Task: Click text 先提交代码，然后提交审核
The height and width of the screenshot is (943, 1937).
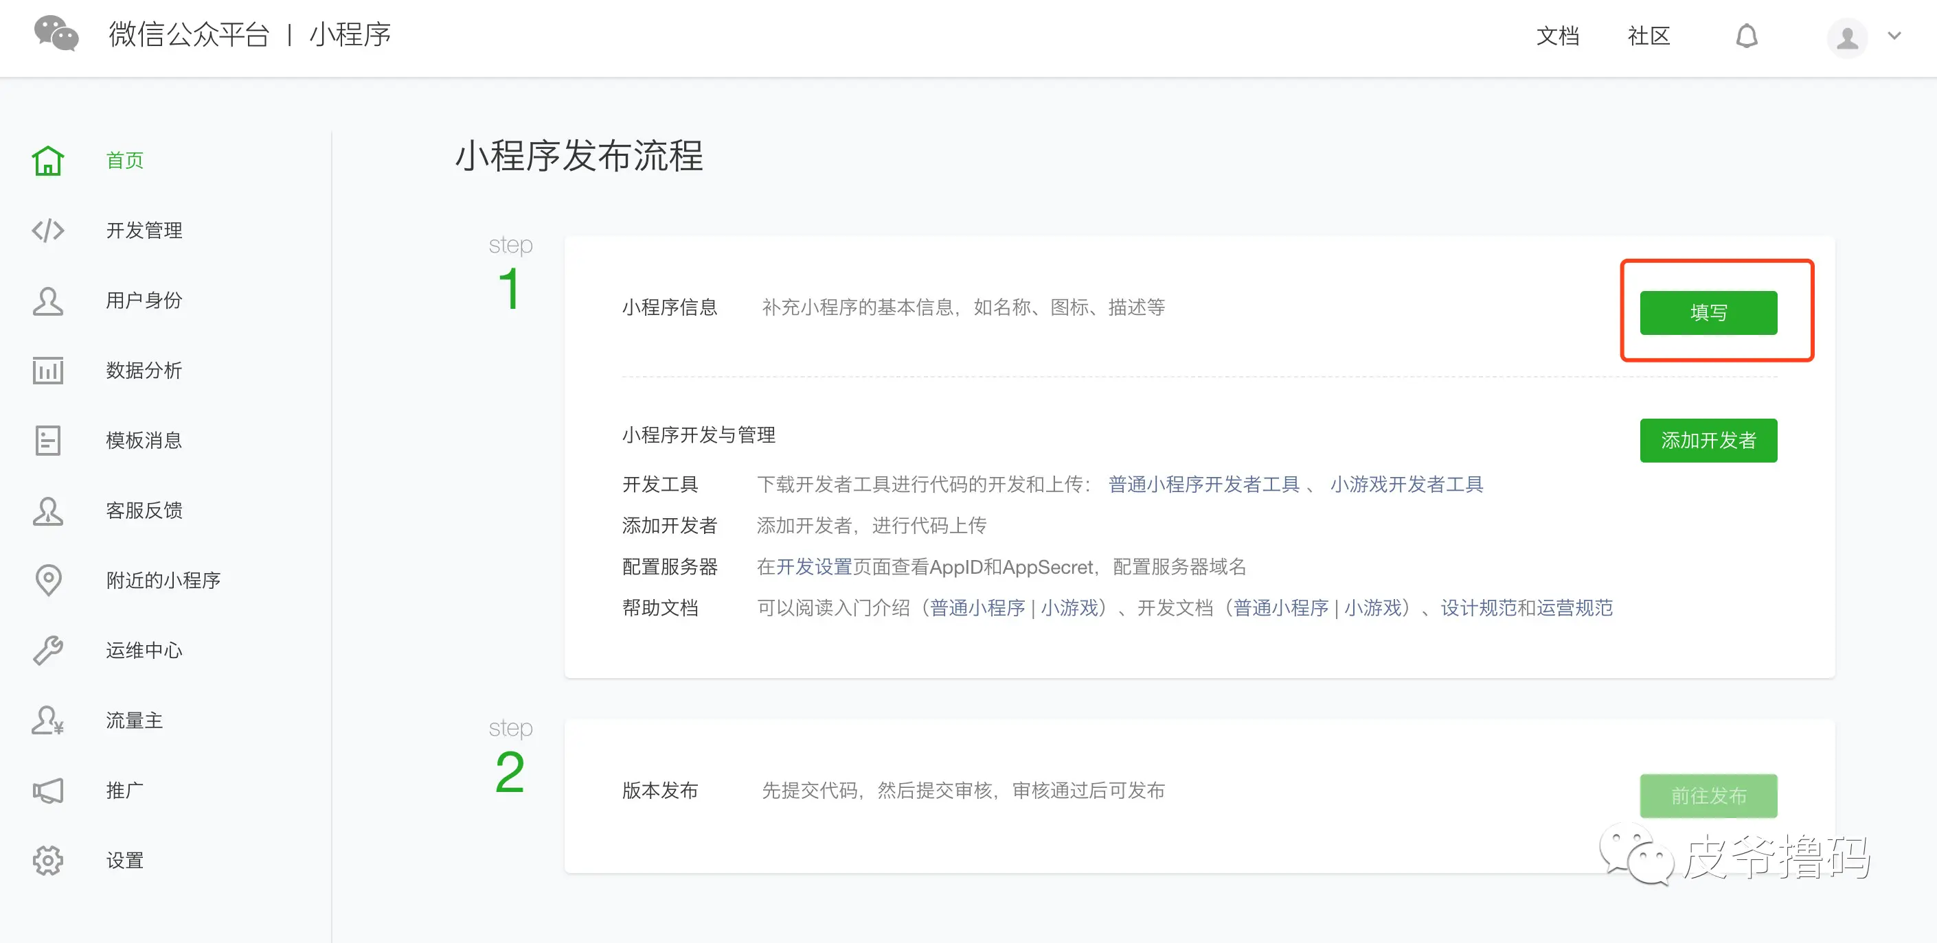Action: coord(878,791)
